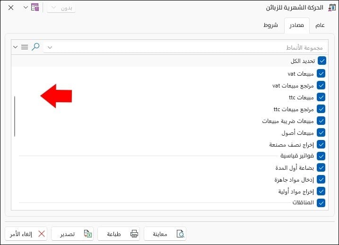Switch to the شروط tab
The height and width of the screenshot is (245, 339).
(270, 25)
